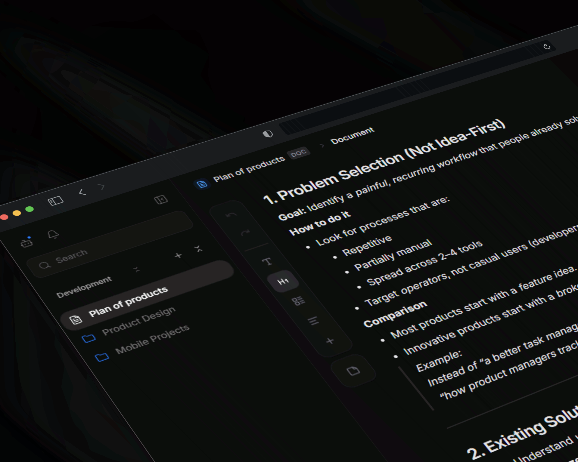
Task: Collapse all items via sidebar header arrows
Action: click(198, 249)
